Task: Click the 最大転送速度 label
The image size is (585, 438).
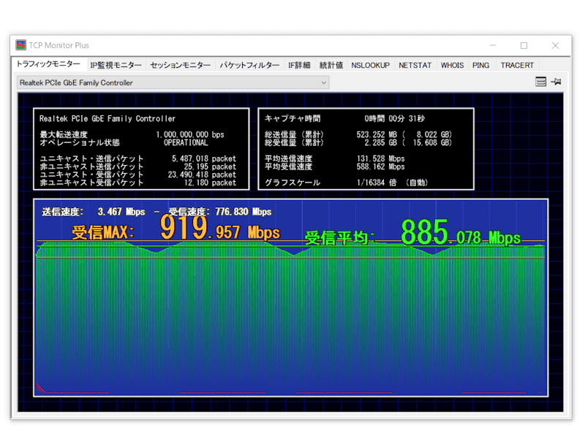Action: click(x=64, y=134)
